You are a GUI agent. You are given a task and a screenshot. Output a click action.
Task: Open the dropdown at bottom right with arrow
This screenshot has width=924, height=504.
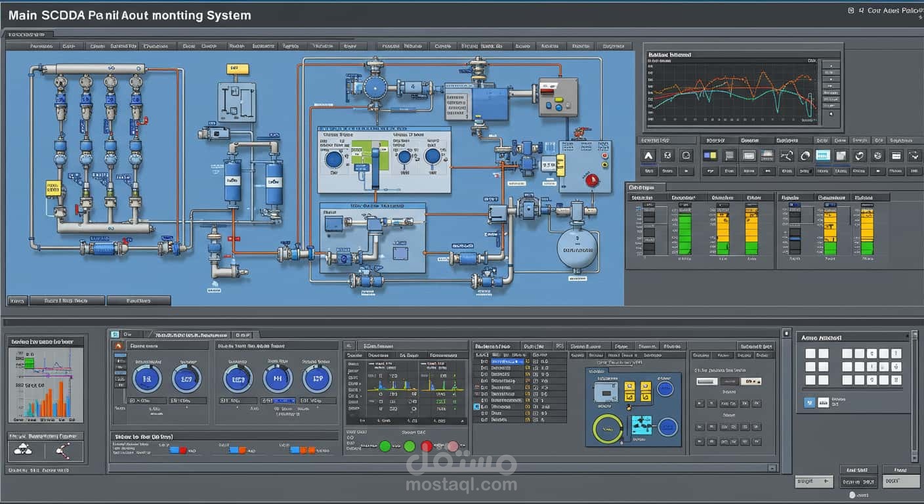(813, 482)
